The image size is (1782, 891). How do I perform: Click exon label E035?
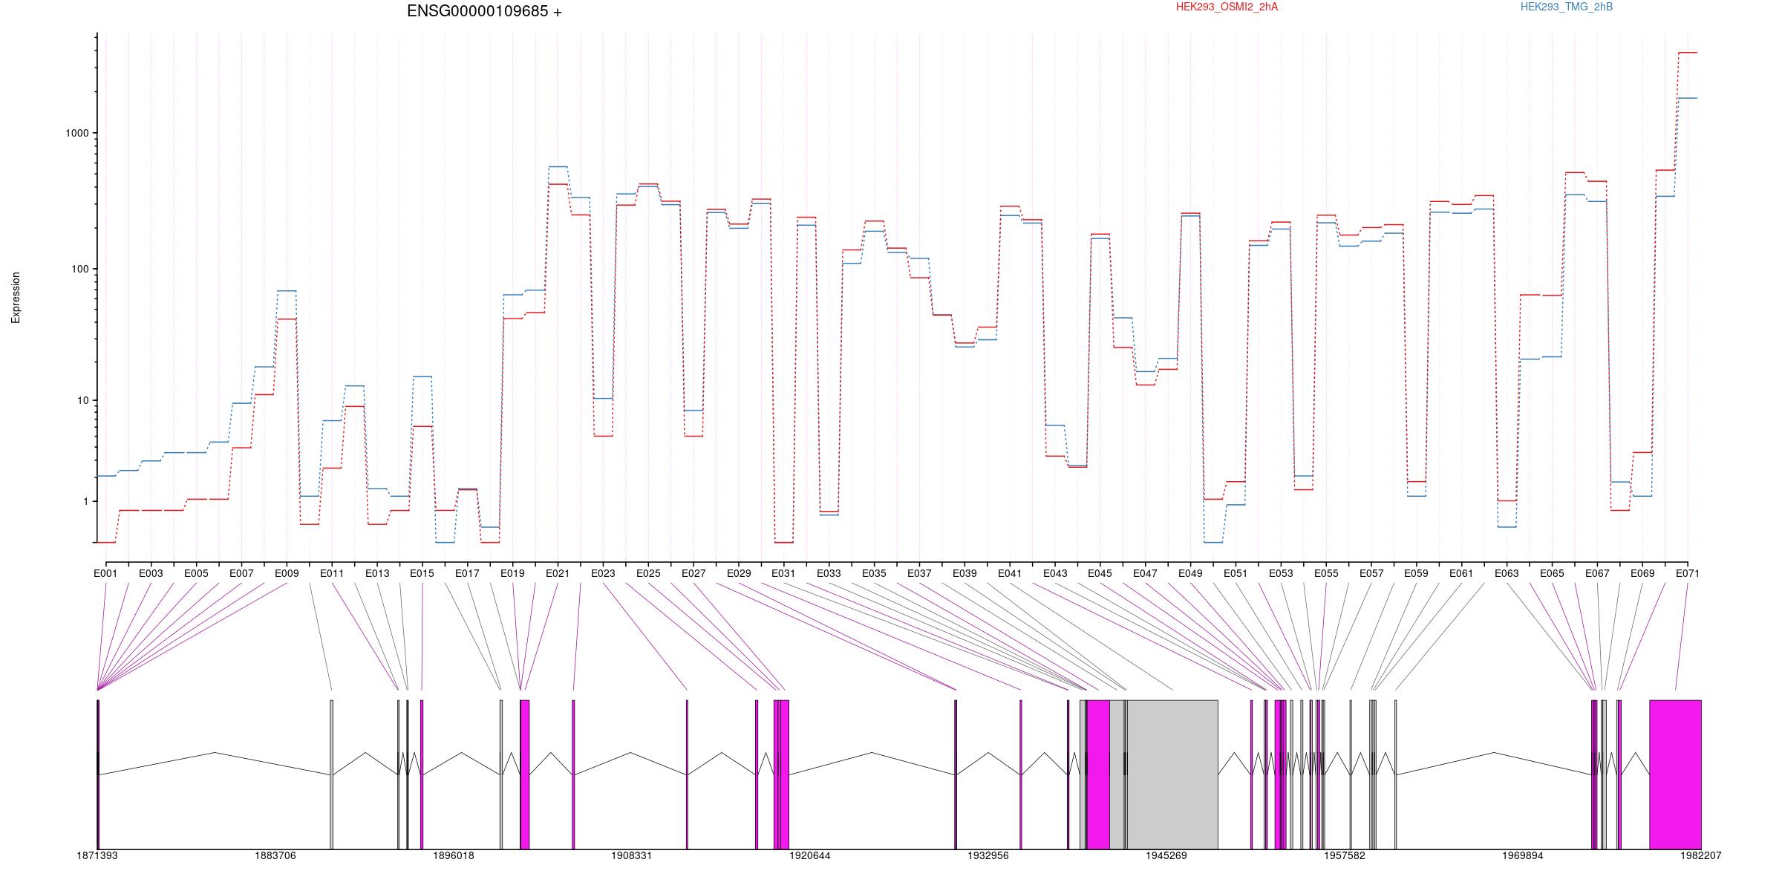(874, 573)
